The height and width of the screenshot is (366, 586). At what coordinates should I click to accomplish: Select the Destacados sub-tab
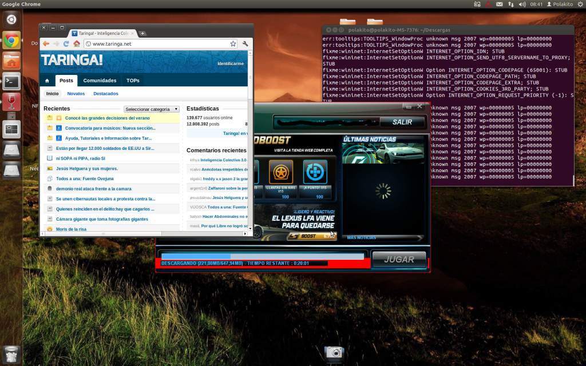106,93
